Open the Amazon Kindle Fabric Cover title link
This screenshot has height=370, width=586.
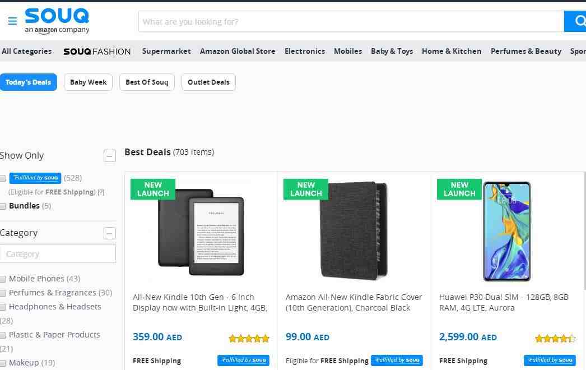[x=354, y=302]
